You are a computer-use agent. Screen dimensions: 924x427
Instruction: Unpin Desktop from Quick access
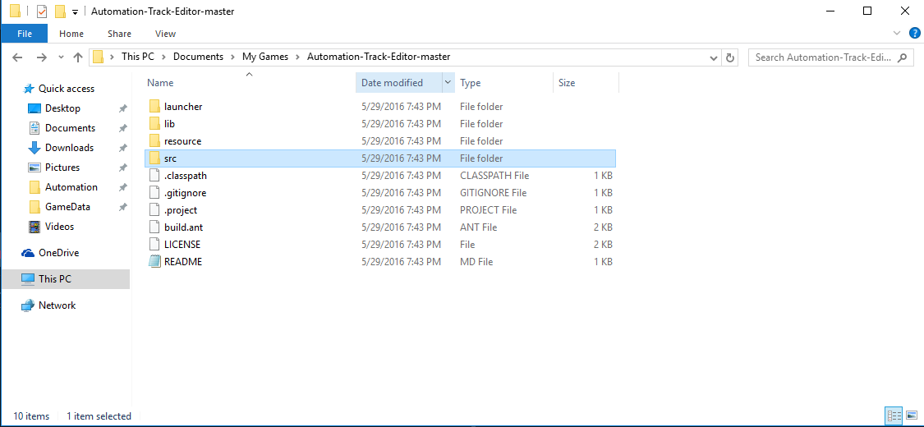pos(123,108)
